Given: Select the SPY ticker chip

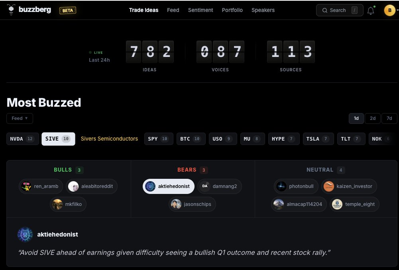Looking at the screenshot, I should tap(159, 139).
